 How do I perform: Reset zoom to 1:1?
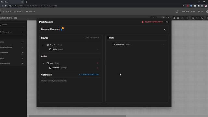(x=197, y=18)
